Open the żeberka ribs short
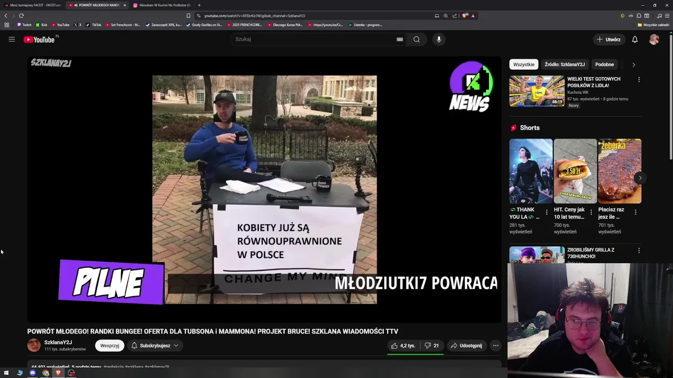Screen dimensions: 673x378 [619, 171]
